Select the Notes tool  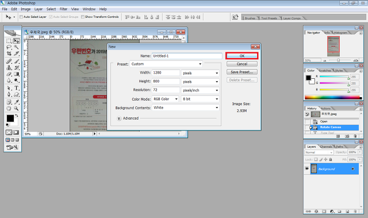pos(9,102)
